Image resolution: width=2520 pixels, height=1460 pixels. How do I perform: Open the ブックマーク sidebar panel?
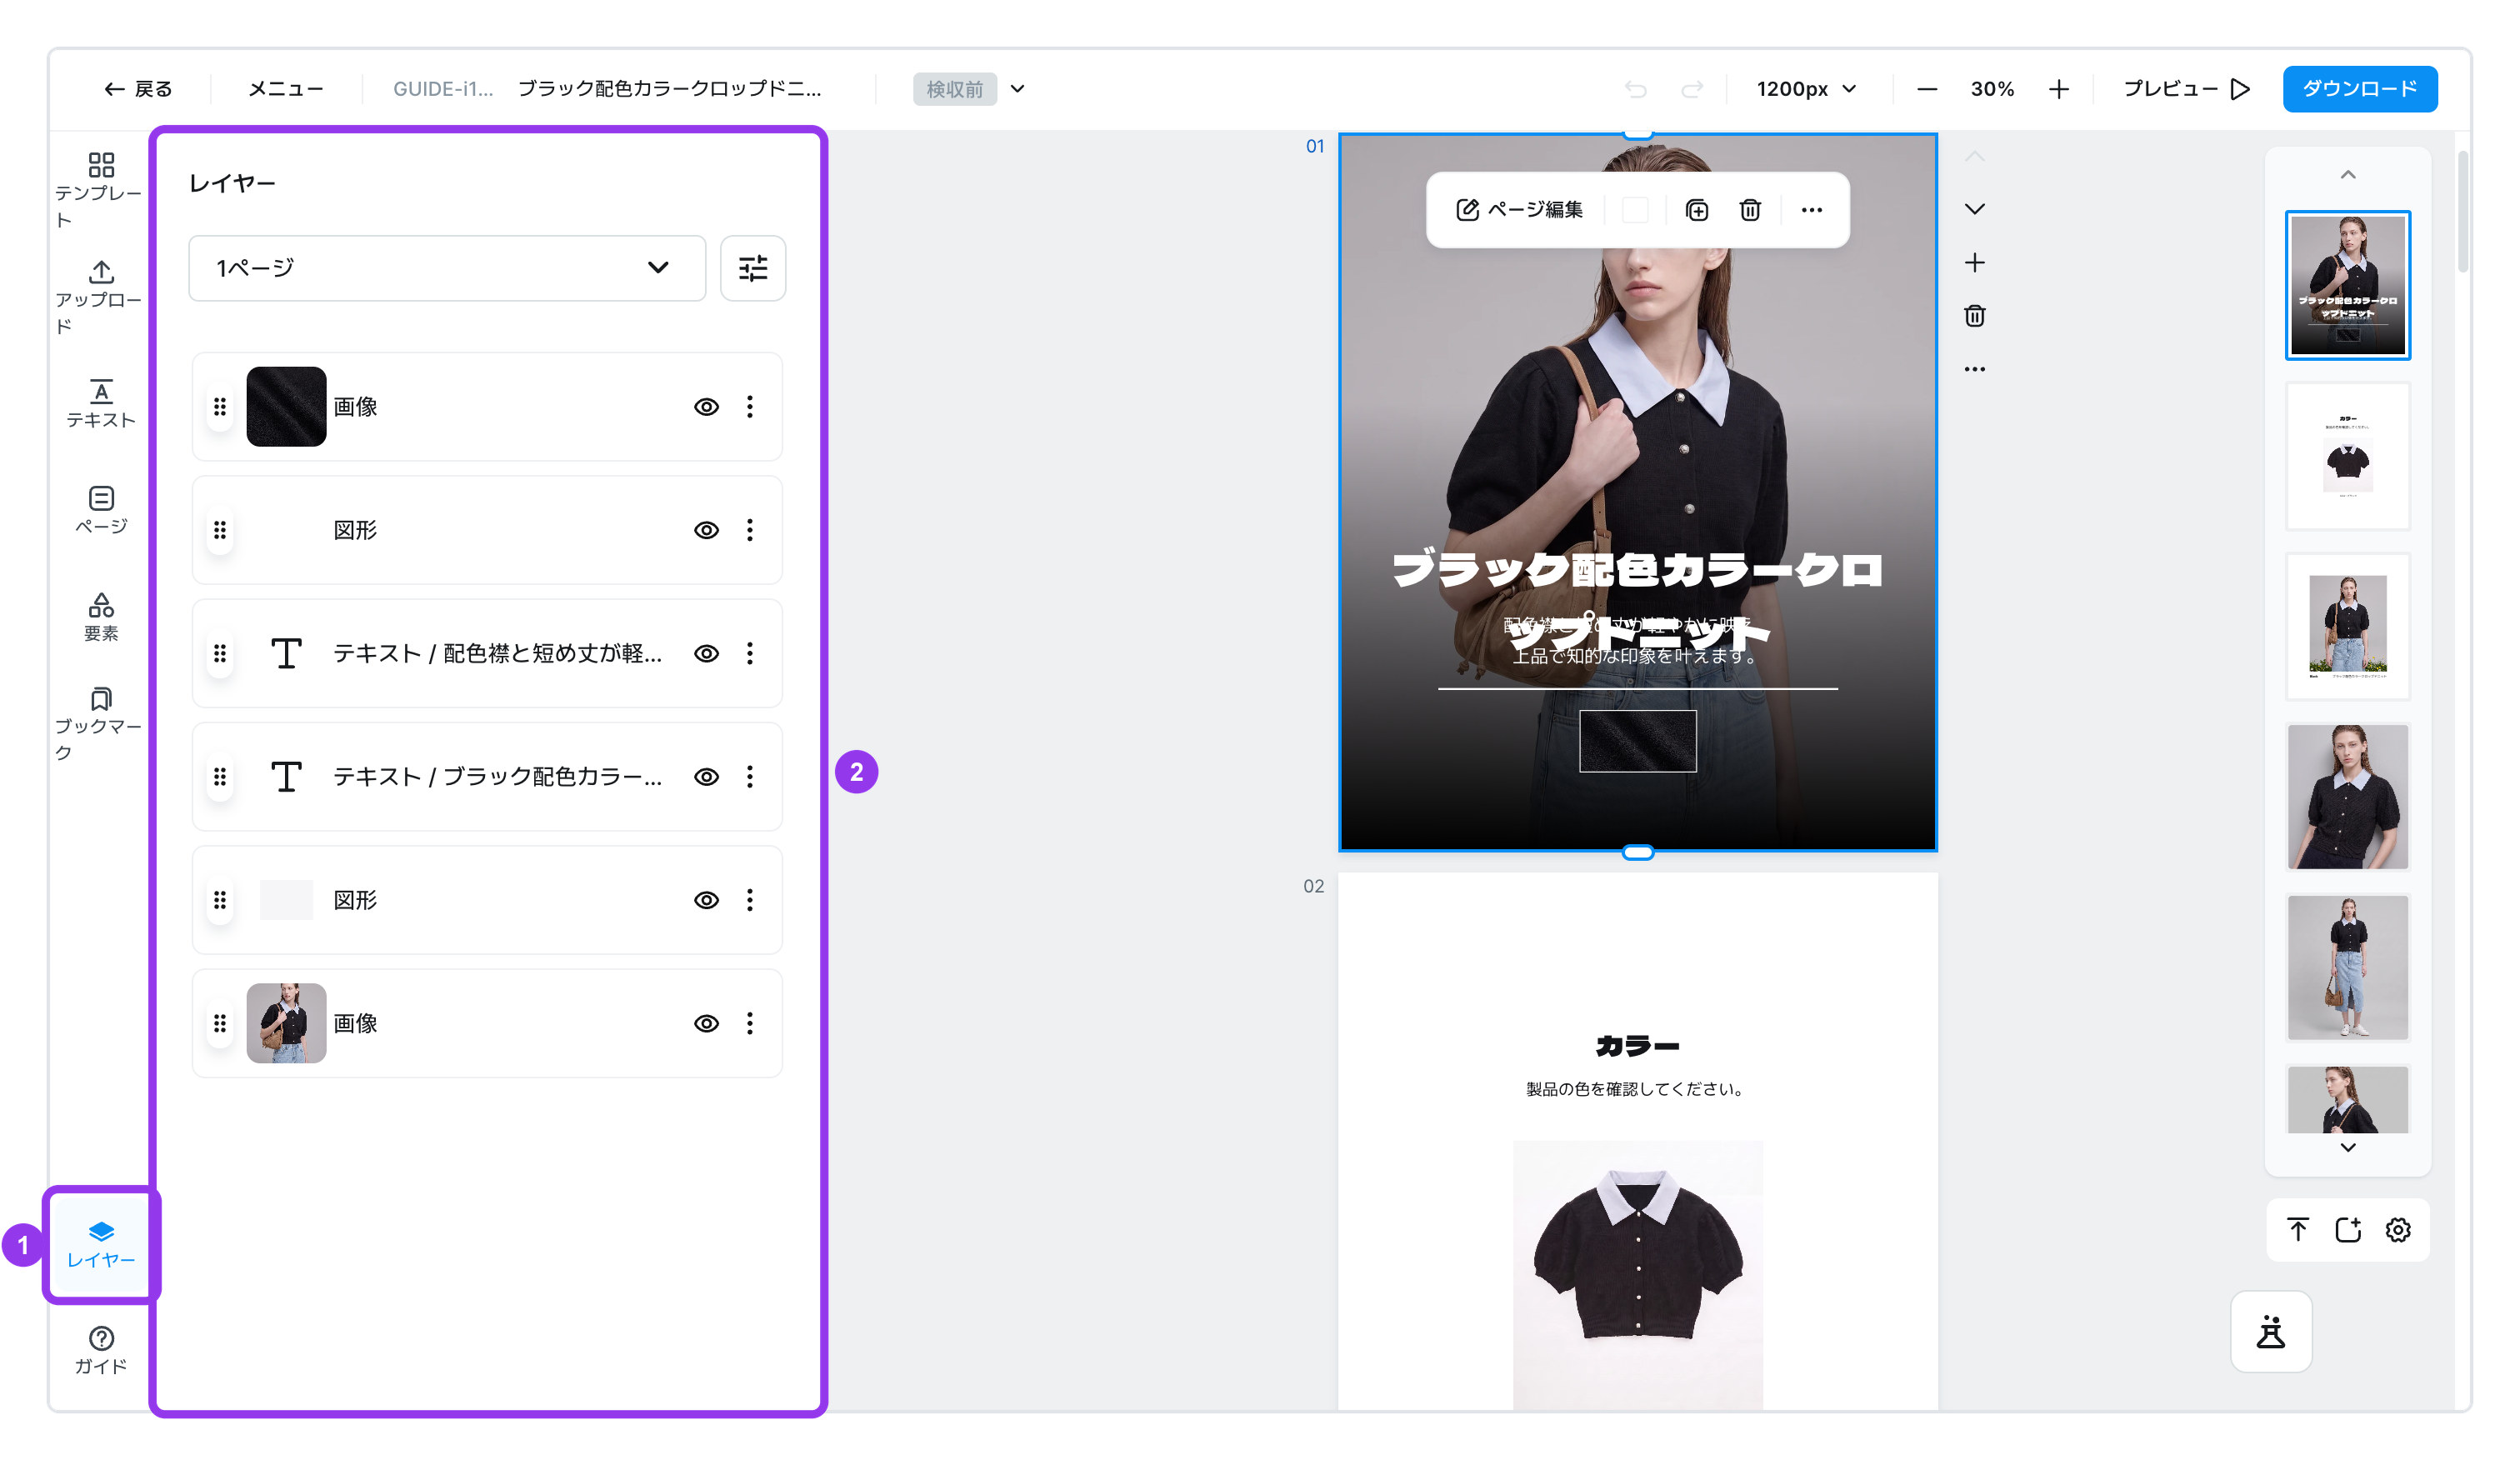(100, 724)
